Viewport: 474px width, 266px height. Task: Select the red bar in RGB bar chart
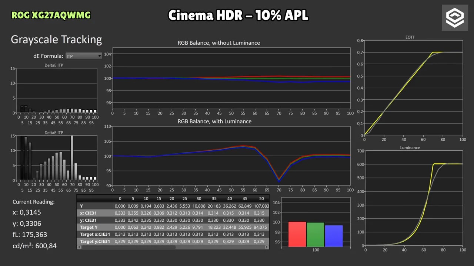pos(297,234)
